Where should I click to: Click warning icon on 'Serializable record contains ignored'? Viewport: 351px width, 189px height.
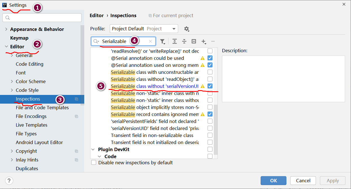(202, 114)
